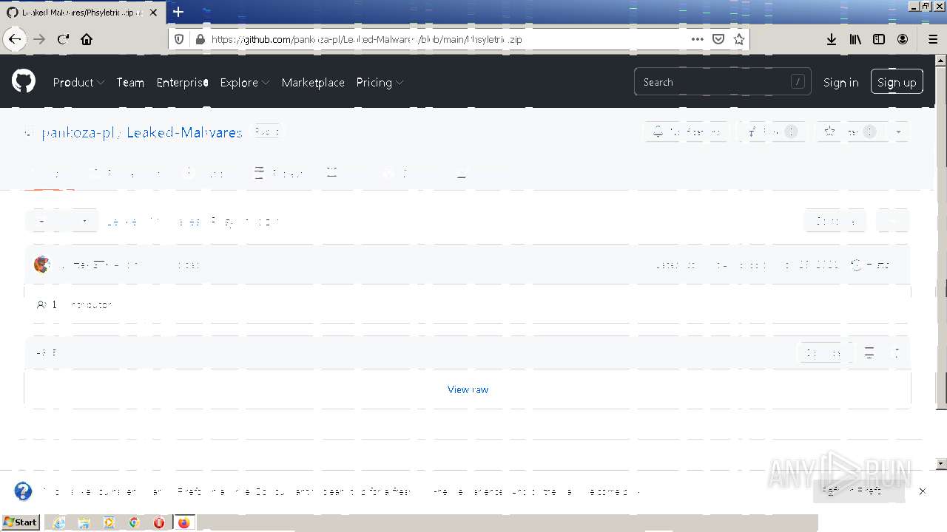Reload the page with refresh icon
947x532 pixels.
click(x=63, y=39)
